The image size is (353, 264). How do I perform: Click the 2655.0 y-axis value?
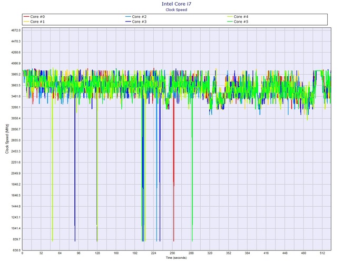16,140
